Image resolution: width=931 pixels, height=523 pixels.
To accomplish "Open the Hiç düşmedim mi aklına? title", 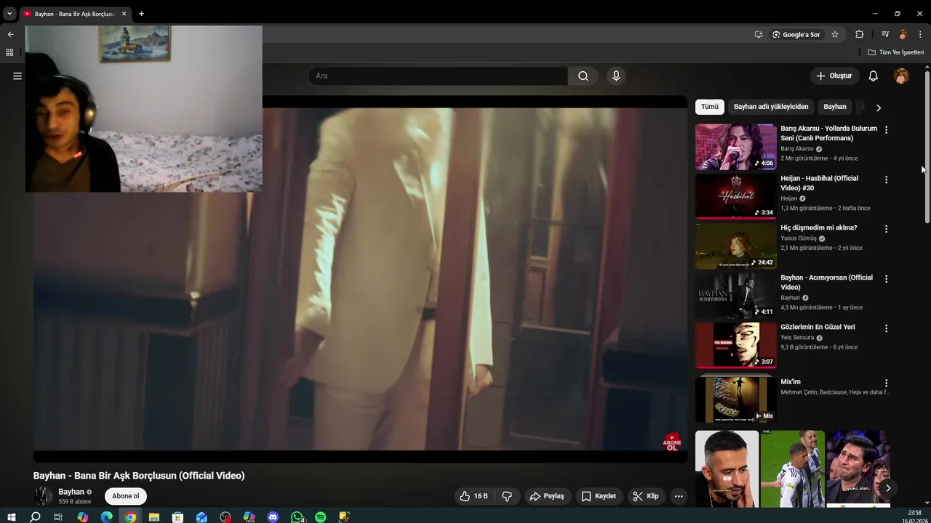I will 818,228.
